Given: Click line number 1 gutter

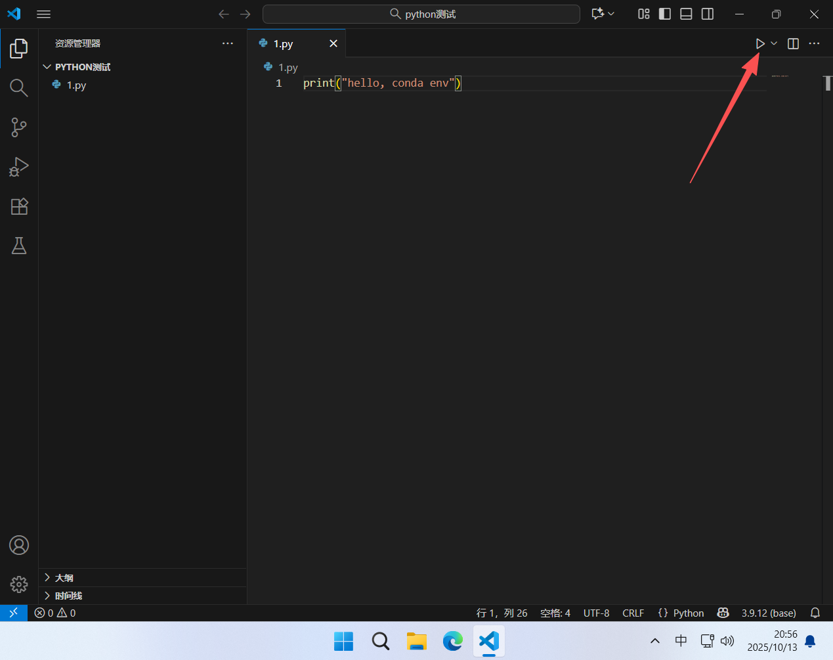Looking at the screenshot, I should pyautogui.click(x=279, y=83).
